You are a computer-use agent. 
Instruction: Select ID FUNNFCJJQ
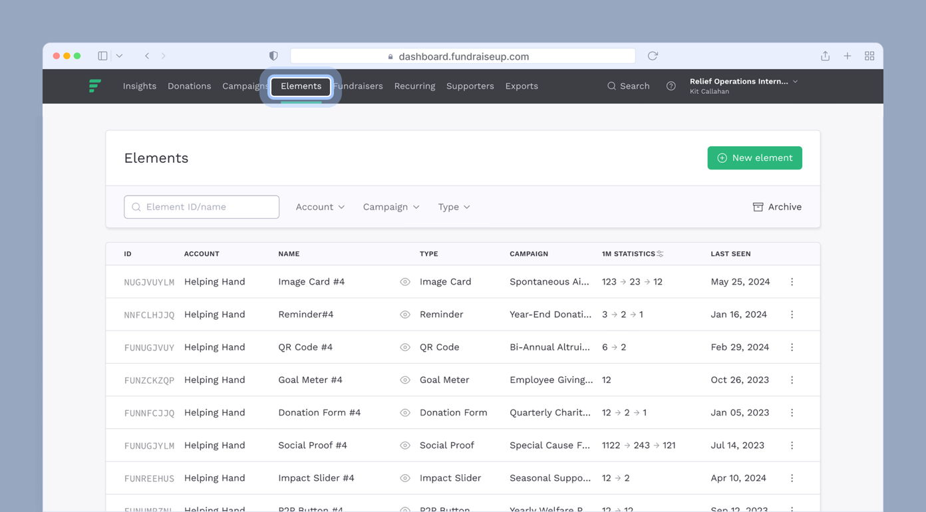[149, 413]
